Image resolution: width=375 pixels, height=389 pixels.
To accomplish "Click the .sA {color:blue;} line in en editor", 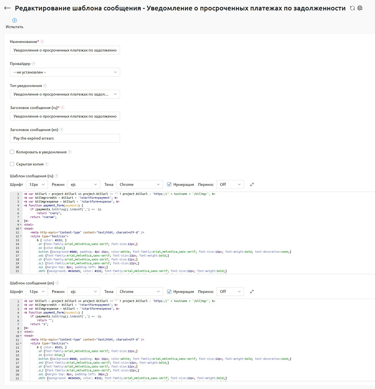I will 51,355.
